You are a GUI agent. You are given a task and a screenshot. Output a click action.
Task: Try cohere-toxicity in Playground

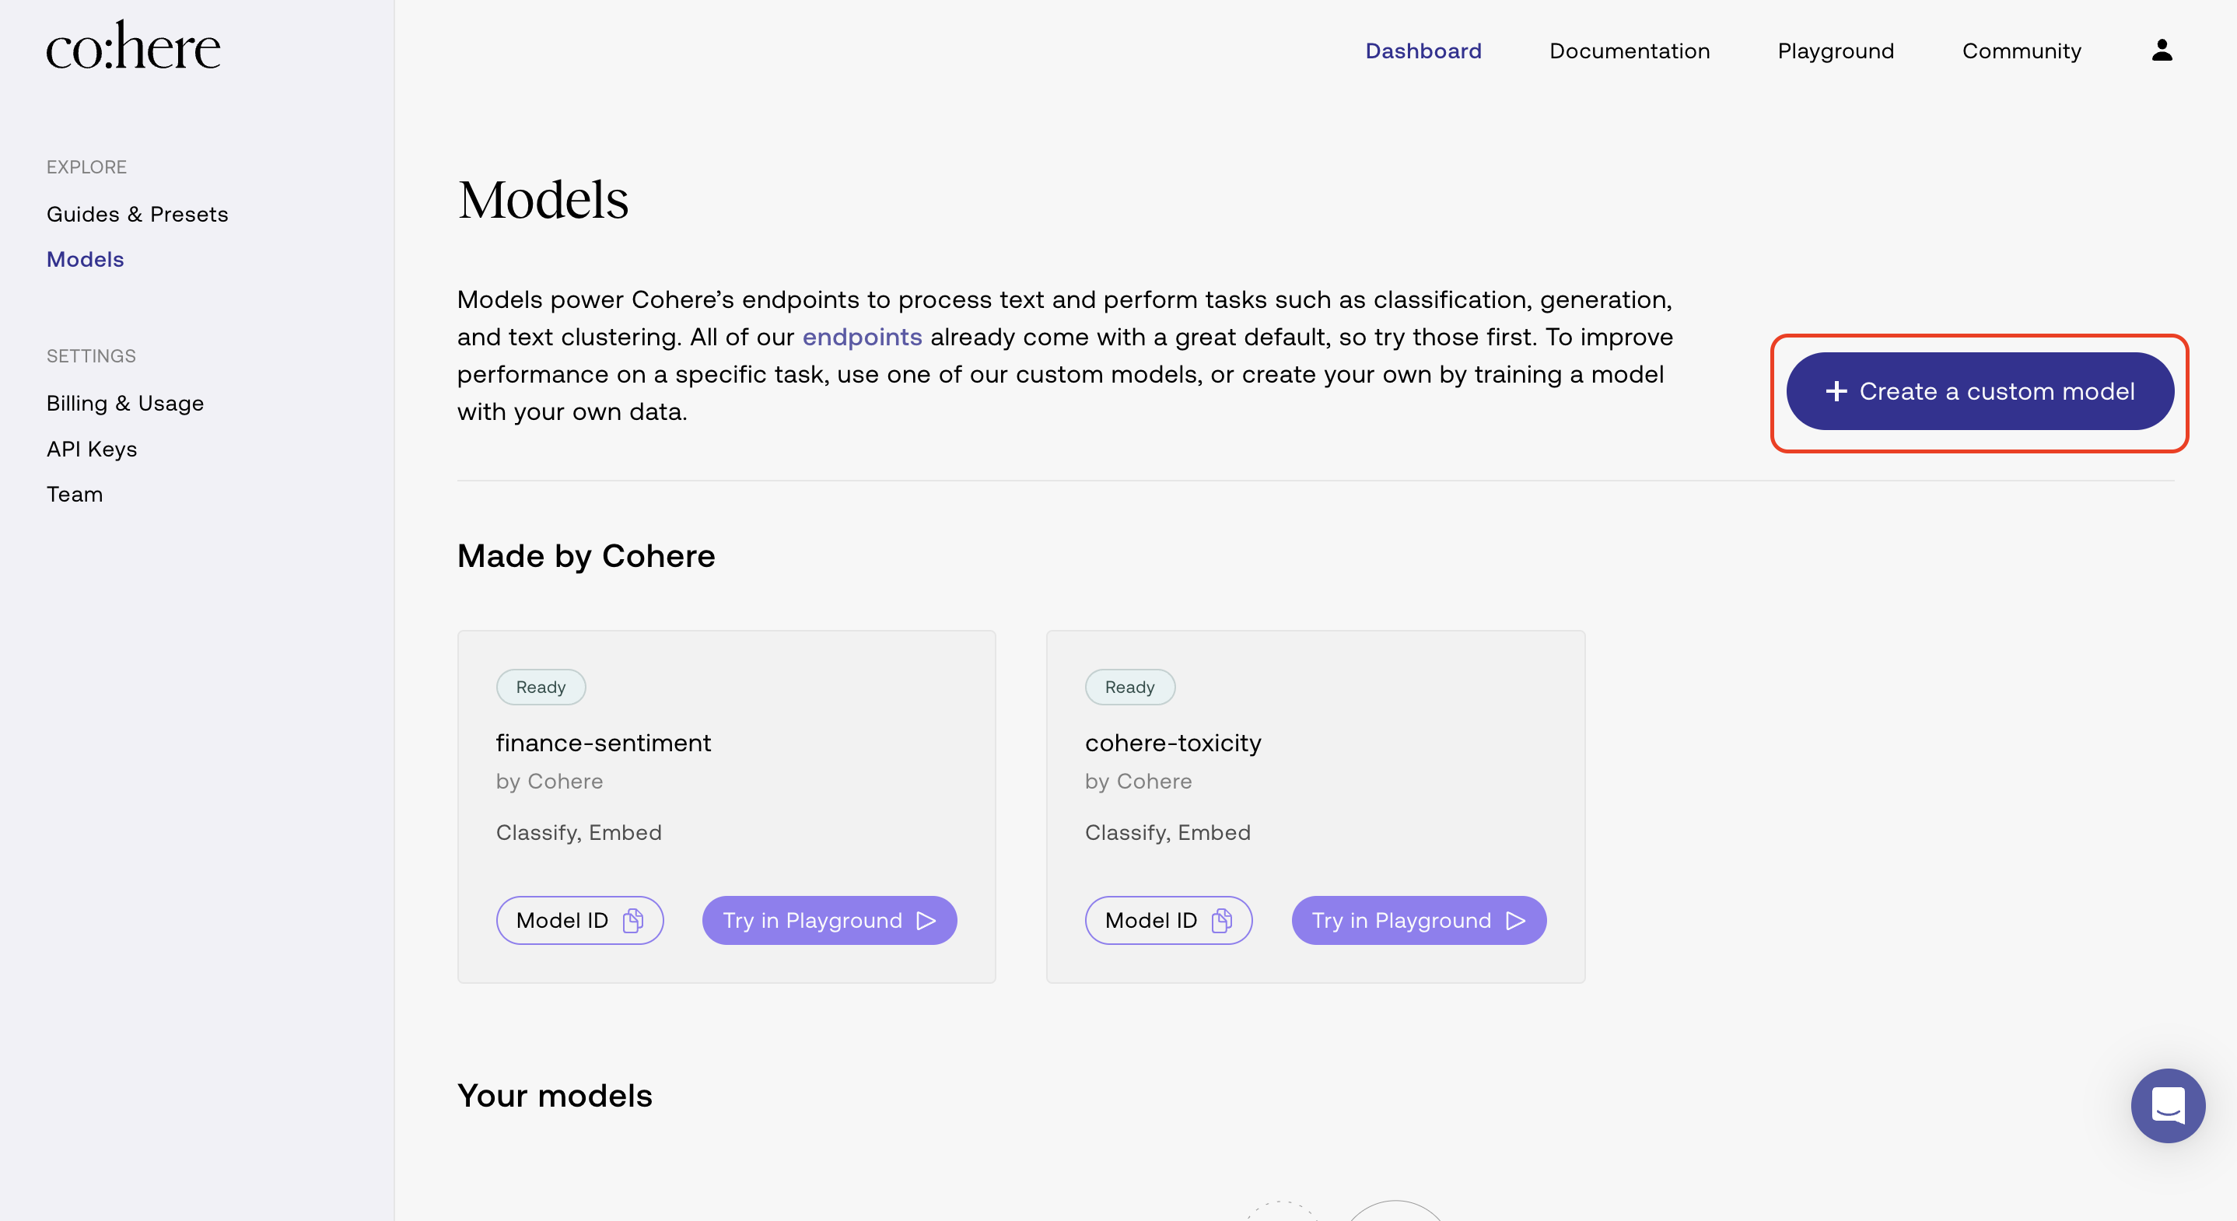(x=1419, y=921)
